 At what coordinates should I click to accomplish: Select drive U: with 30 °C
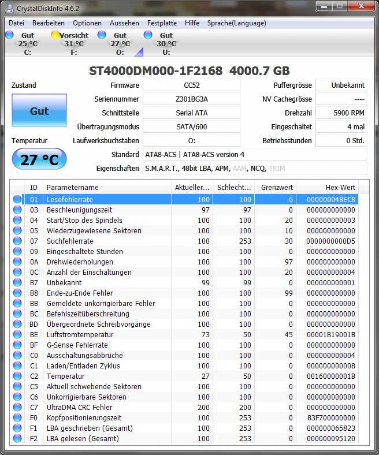(x=166, y=43)
